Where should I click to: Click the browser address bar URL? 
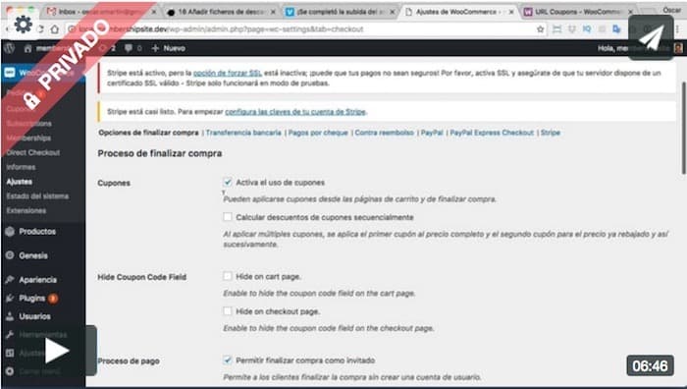(221, 29)
